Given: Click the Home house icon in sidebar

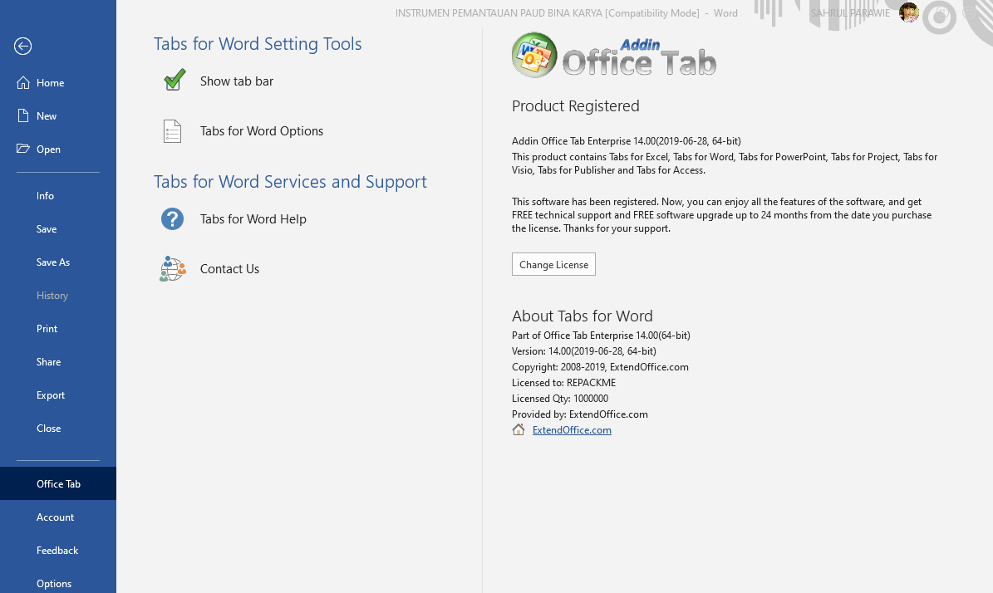Looking at the screenshot, I should [x=23, y=83].
